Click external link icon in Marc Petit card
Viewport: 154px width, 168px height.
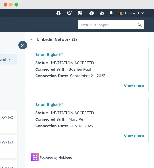coord(61,105)
